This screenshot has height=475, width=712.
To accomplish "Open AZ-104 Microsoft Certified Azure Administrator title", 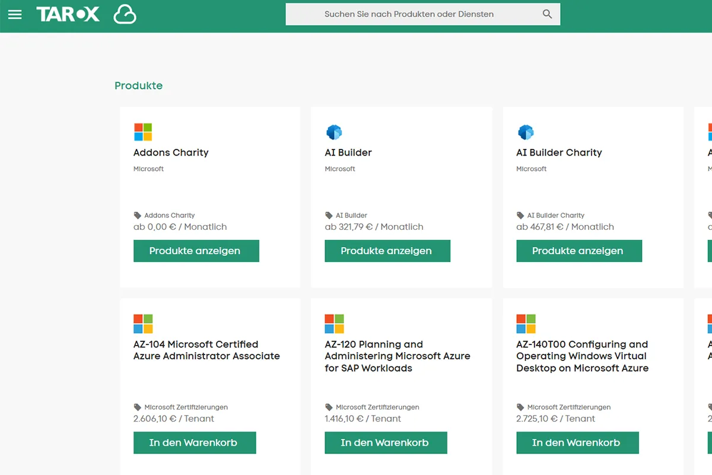I will pyautogui.click(x=206, y=350).
